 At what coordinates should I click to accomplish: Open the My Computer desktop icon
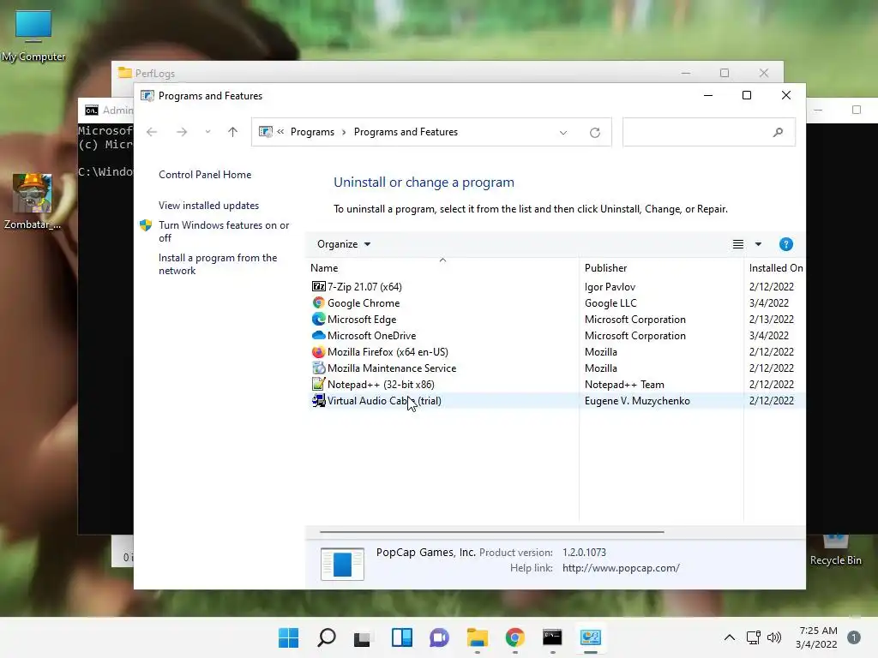coord(33,36)
